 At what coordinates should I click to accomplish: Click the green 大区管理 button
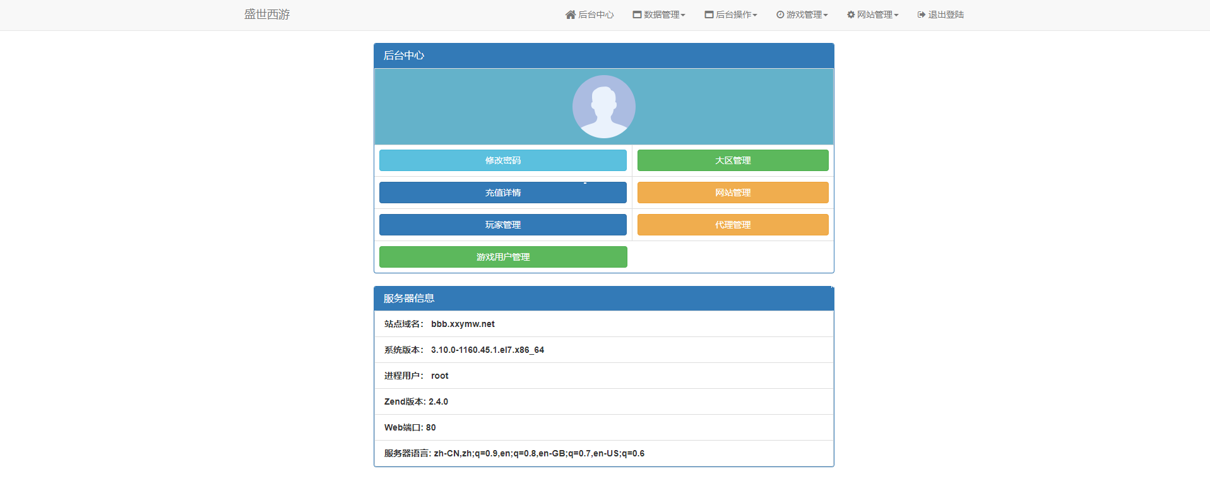[733, 160]
